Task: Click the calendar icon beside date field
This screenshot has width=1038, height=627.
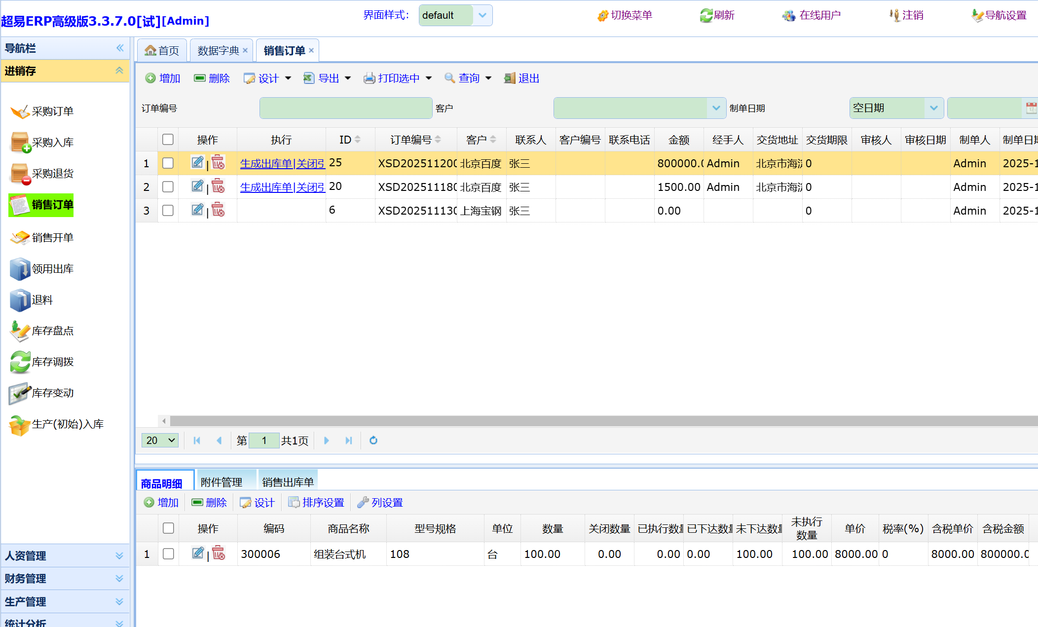Action: [x=1031, y=108]
